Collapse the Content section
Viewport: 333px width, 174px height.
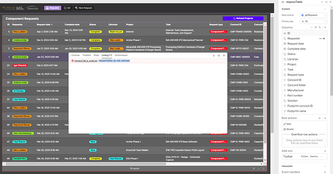(x=325, y=9)
